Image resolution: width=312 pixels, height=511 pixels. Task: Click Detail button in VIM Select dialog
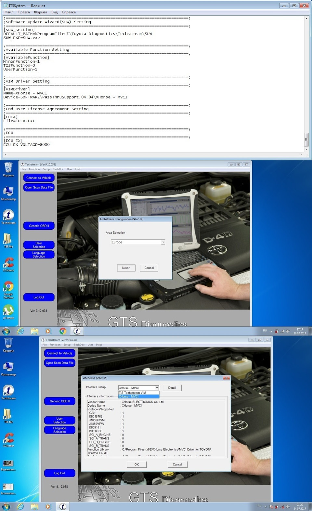(x=172, y=388)
